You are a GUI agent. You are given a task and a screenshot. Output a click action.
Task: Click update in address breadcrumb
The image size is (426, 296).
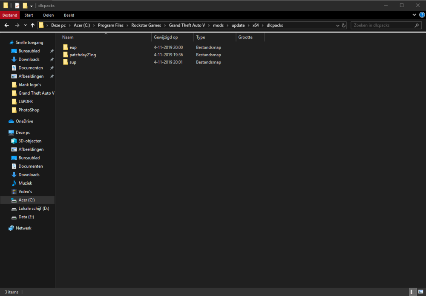tap(238, 25)
